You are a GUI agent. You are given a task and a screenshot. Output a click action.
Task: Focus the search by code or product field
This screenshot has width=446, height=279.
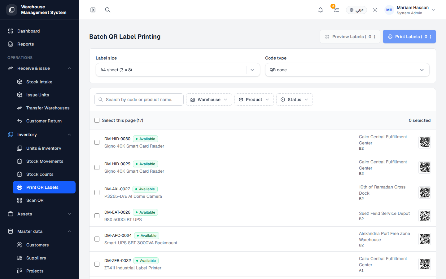click(x=139, y=100)
